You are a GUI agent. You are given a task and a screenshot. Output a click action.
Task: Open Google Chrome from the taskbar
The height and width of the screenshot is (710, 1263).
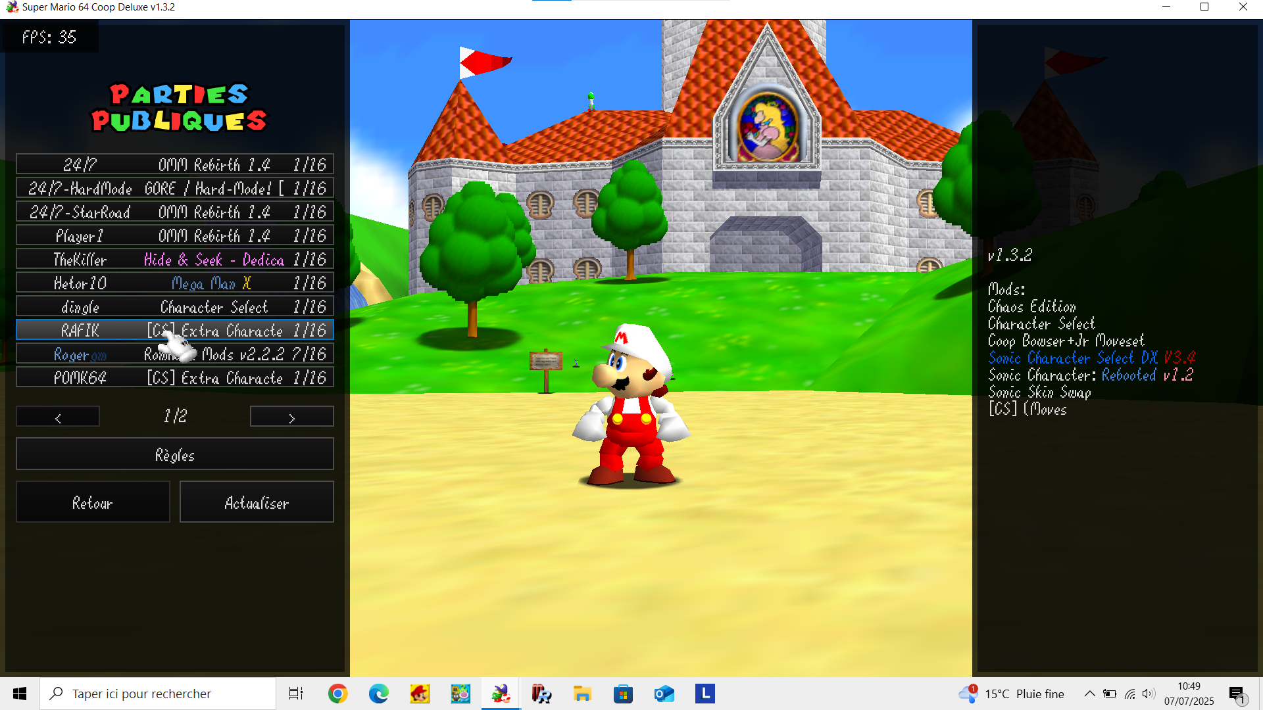click(x=337, y=694)
